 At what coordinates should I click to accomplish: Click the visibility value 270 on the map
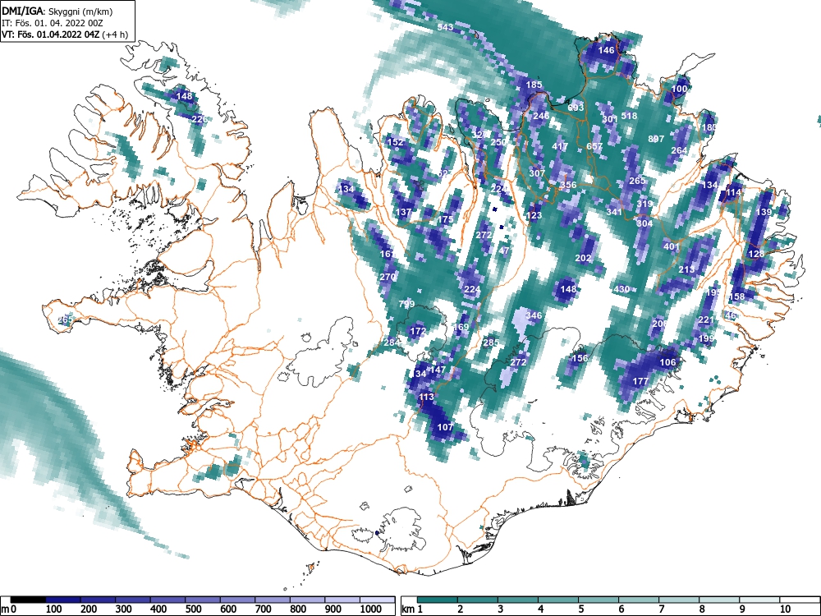coord(388,277)
